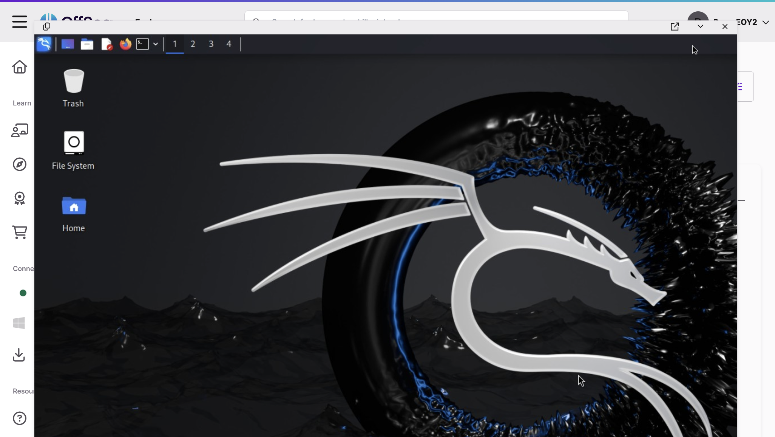Switch to workspace 4
The height and width of the screenshot is (437, 775).
229,44
